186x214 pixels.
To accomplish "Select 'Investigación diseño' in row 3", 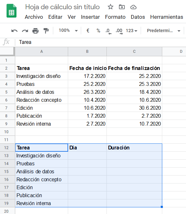I will [x=42, y=76].
